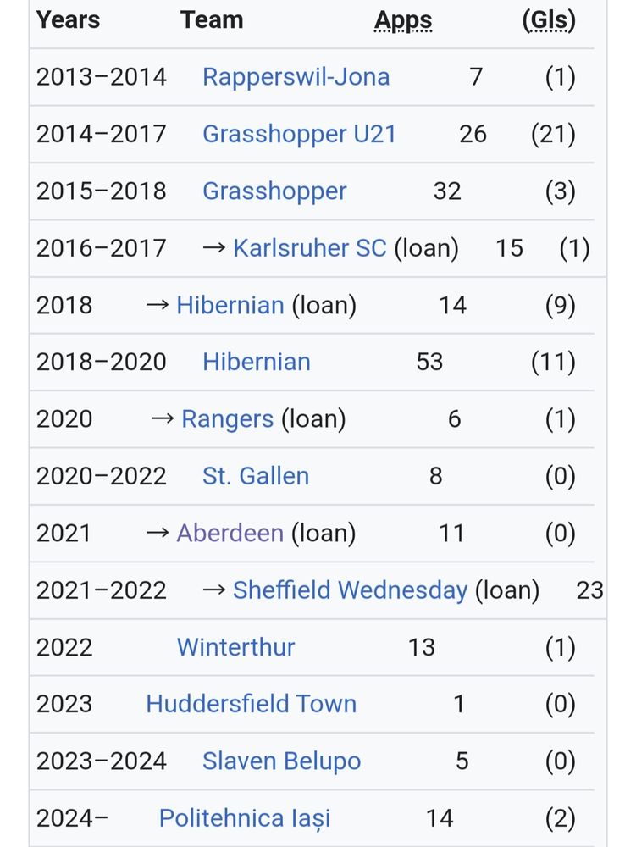Open the Winterthur team link
This screenshot has height=847, width=636.
click(236, 647)
